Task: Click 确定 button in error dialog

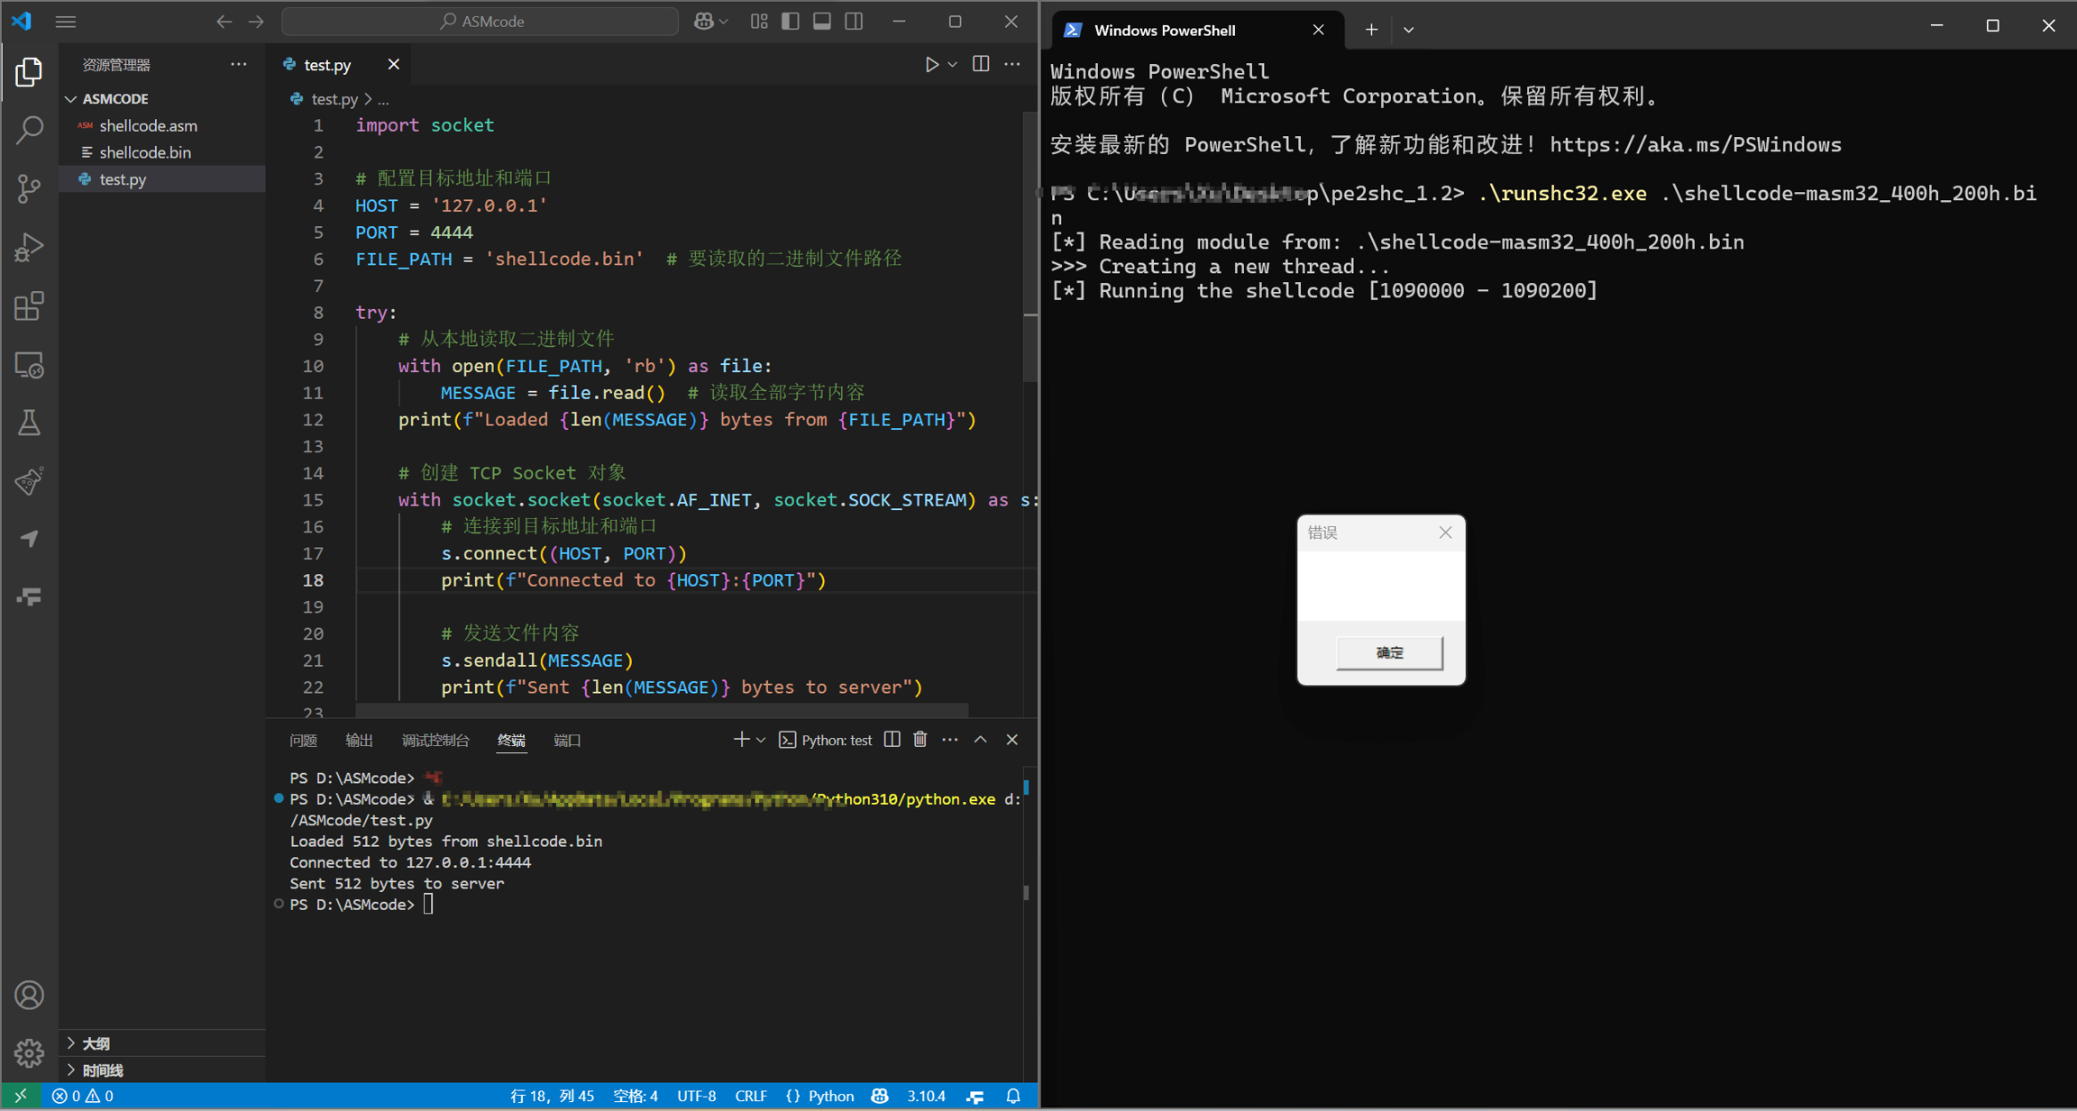Action: [x=1388, y=652]
